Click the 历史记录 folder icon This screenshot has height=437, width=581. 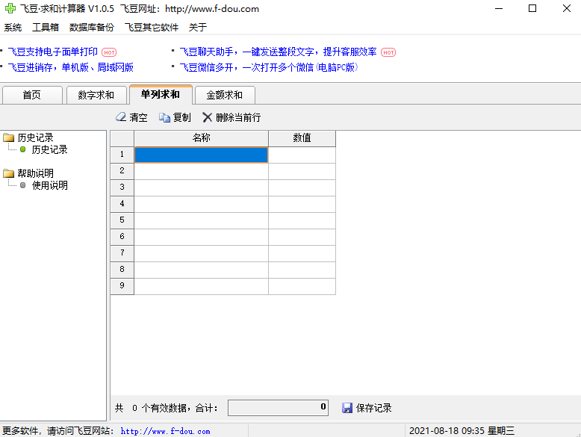9,137
